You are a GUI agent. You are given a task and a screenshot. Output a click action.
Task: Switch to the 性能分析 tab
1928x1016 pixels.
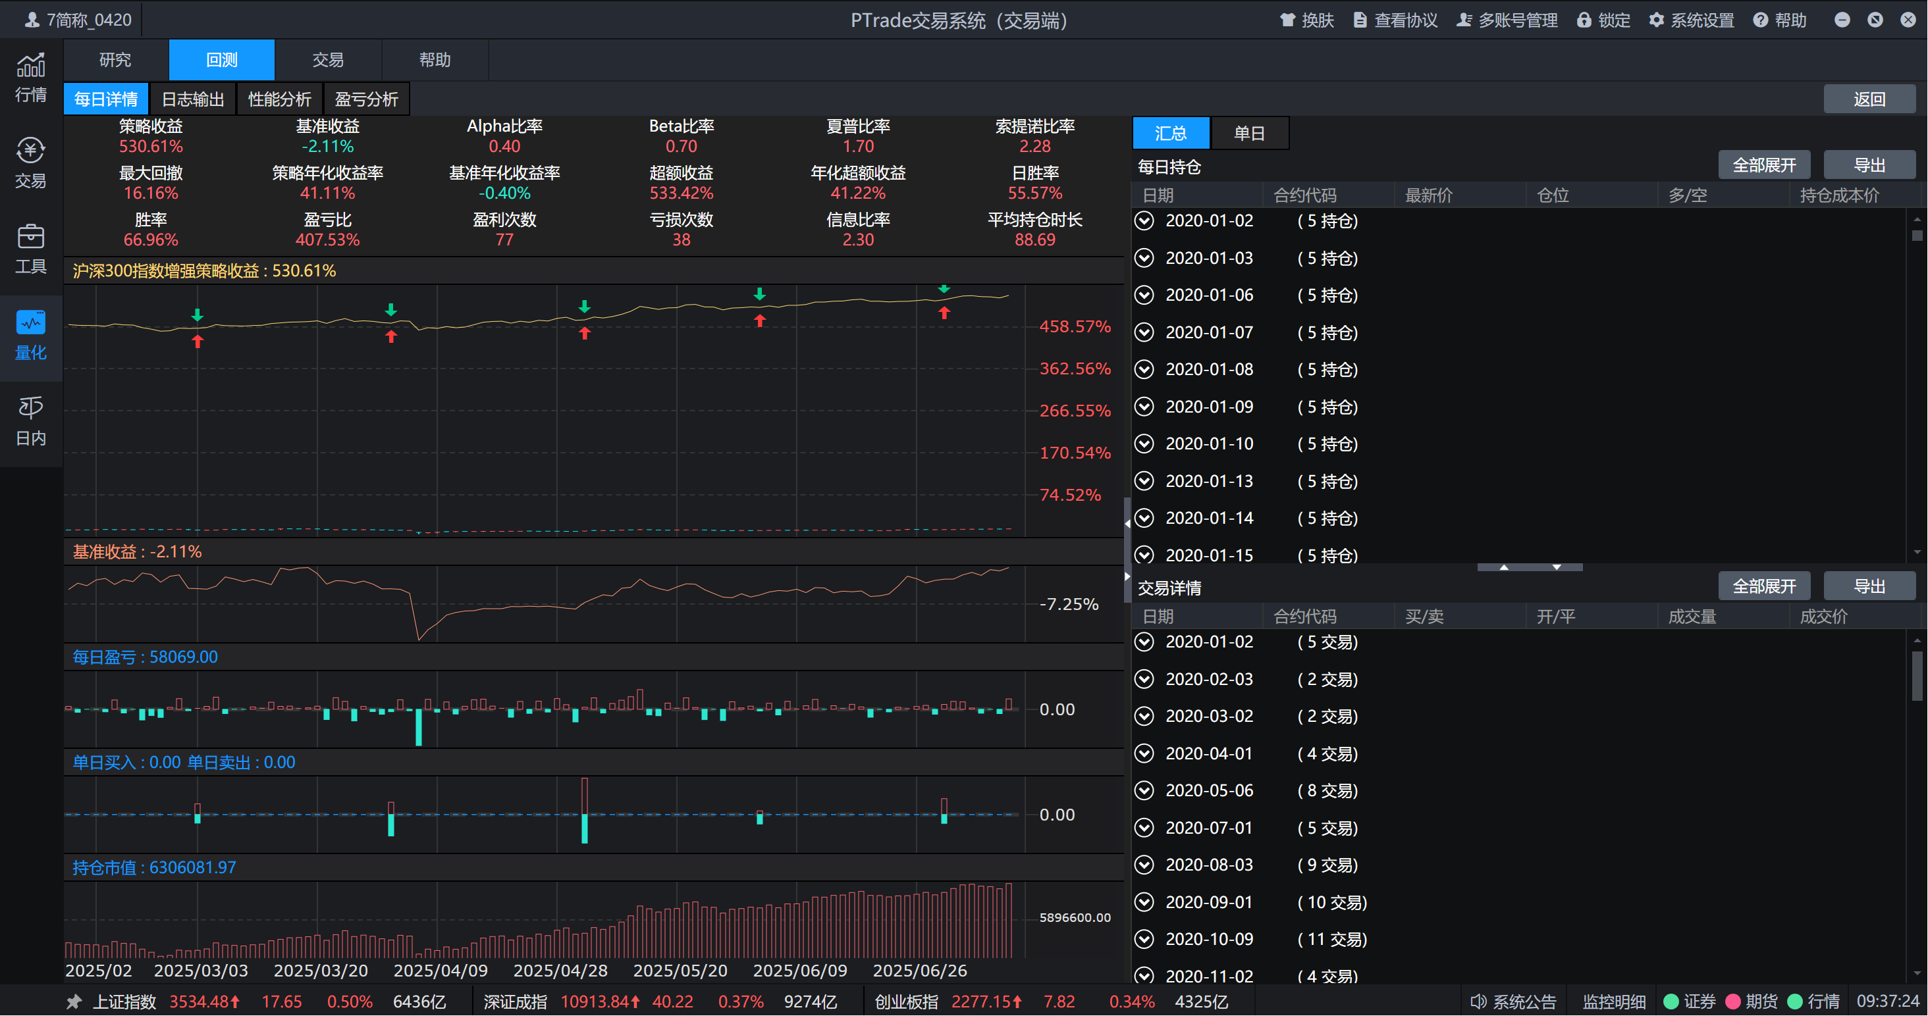coord(279,99)
